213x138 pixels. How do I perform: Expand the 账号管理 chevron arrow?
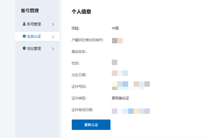(53, 24)
